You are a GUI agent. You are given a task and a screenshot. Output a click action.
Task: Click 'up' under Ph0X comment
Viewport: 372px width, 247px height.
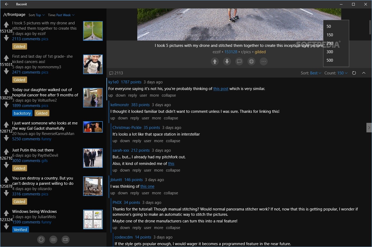115,228
